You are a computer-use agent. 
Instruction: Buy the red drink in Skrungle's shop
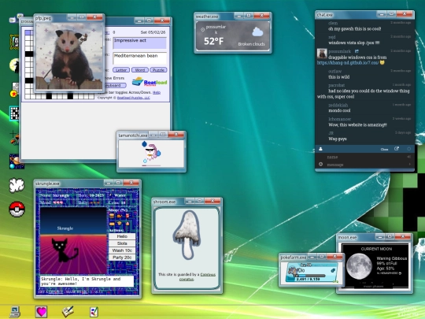coord(128,216)
